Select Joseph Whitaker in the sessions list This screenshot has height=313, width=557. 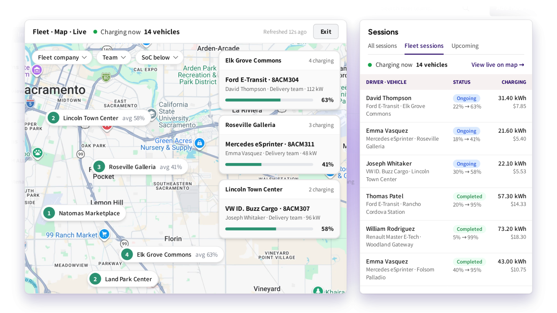click(x=446, y=171)
